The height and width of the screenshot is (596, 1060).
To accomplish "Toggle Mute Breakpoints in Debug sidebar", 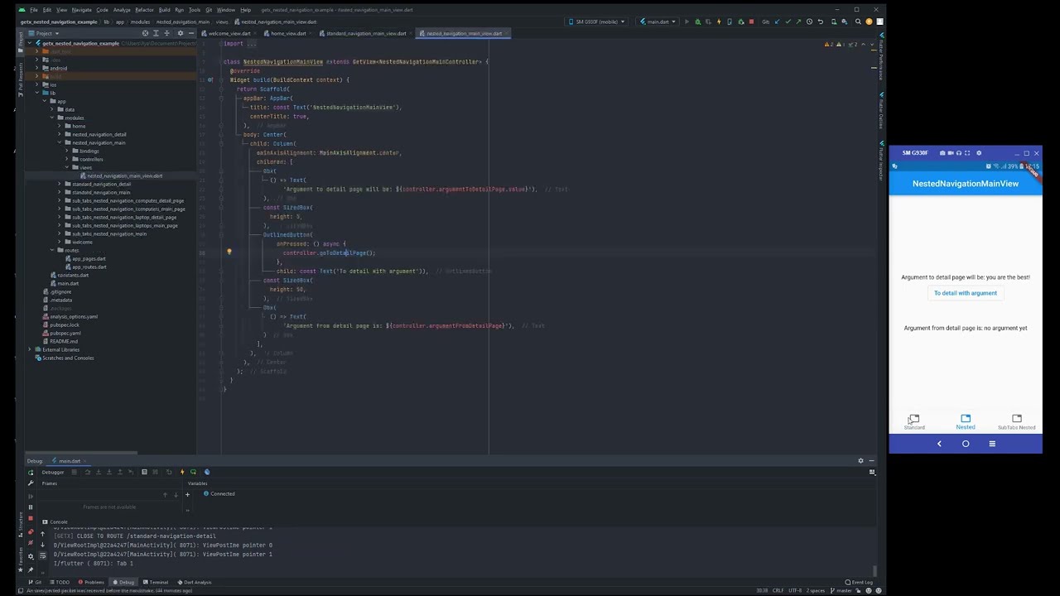I will pyautogui.click(x=31, y=544).
